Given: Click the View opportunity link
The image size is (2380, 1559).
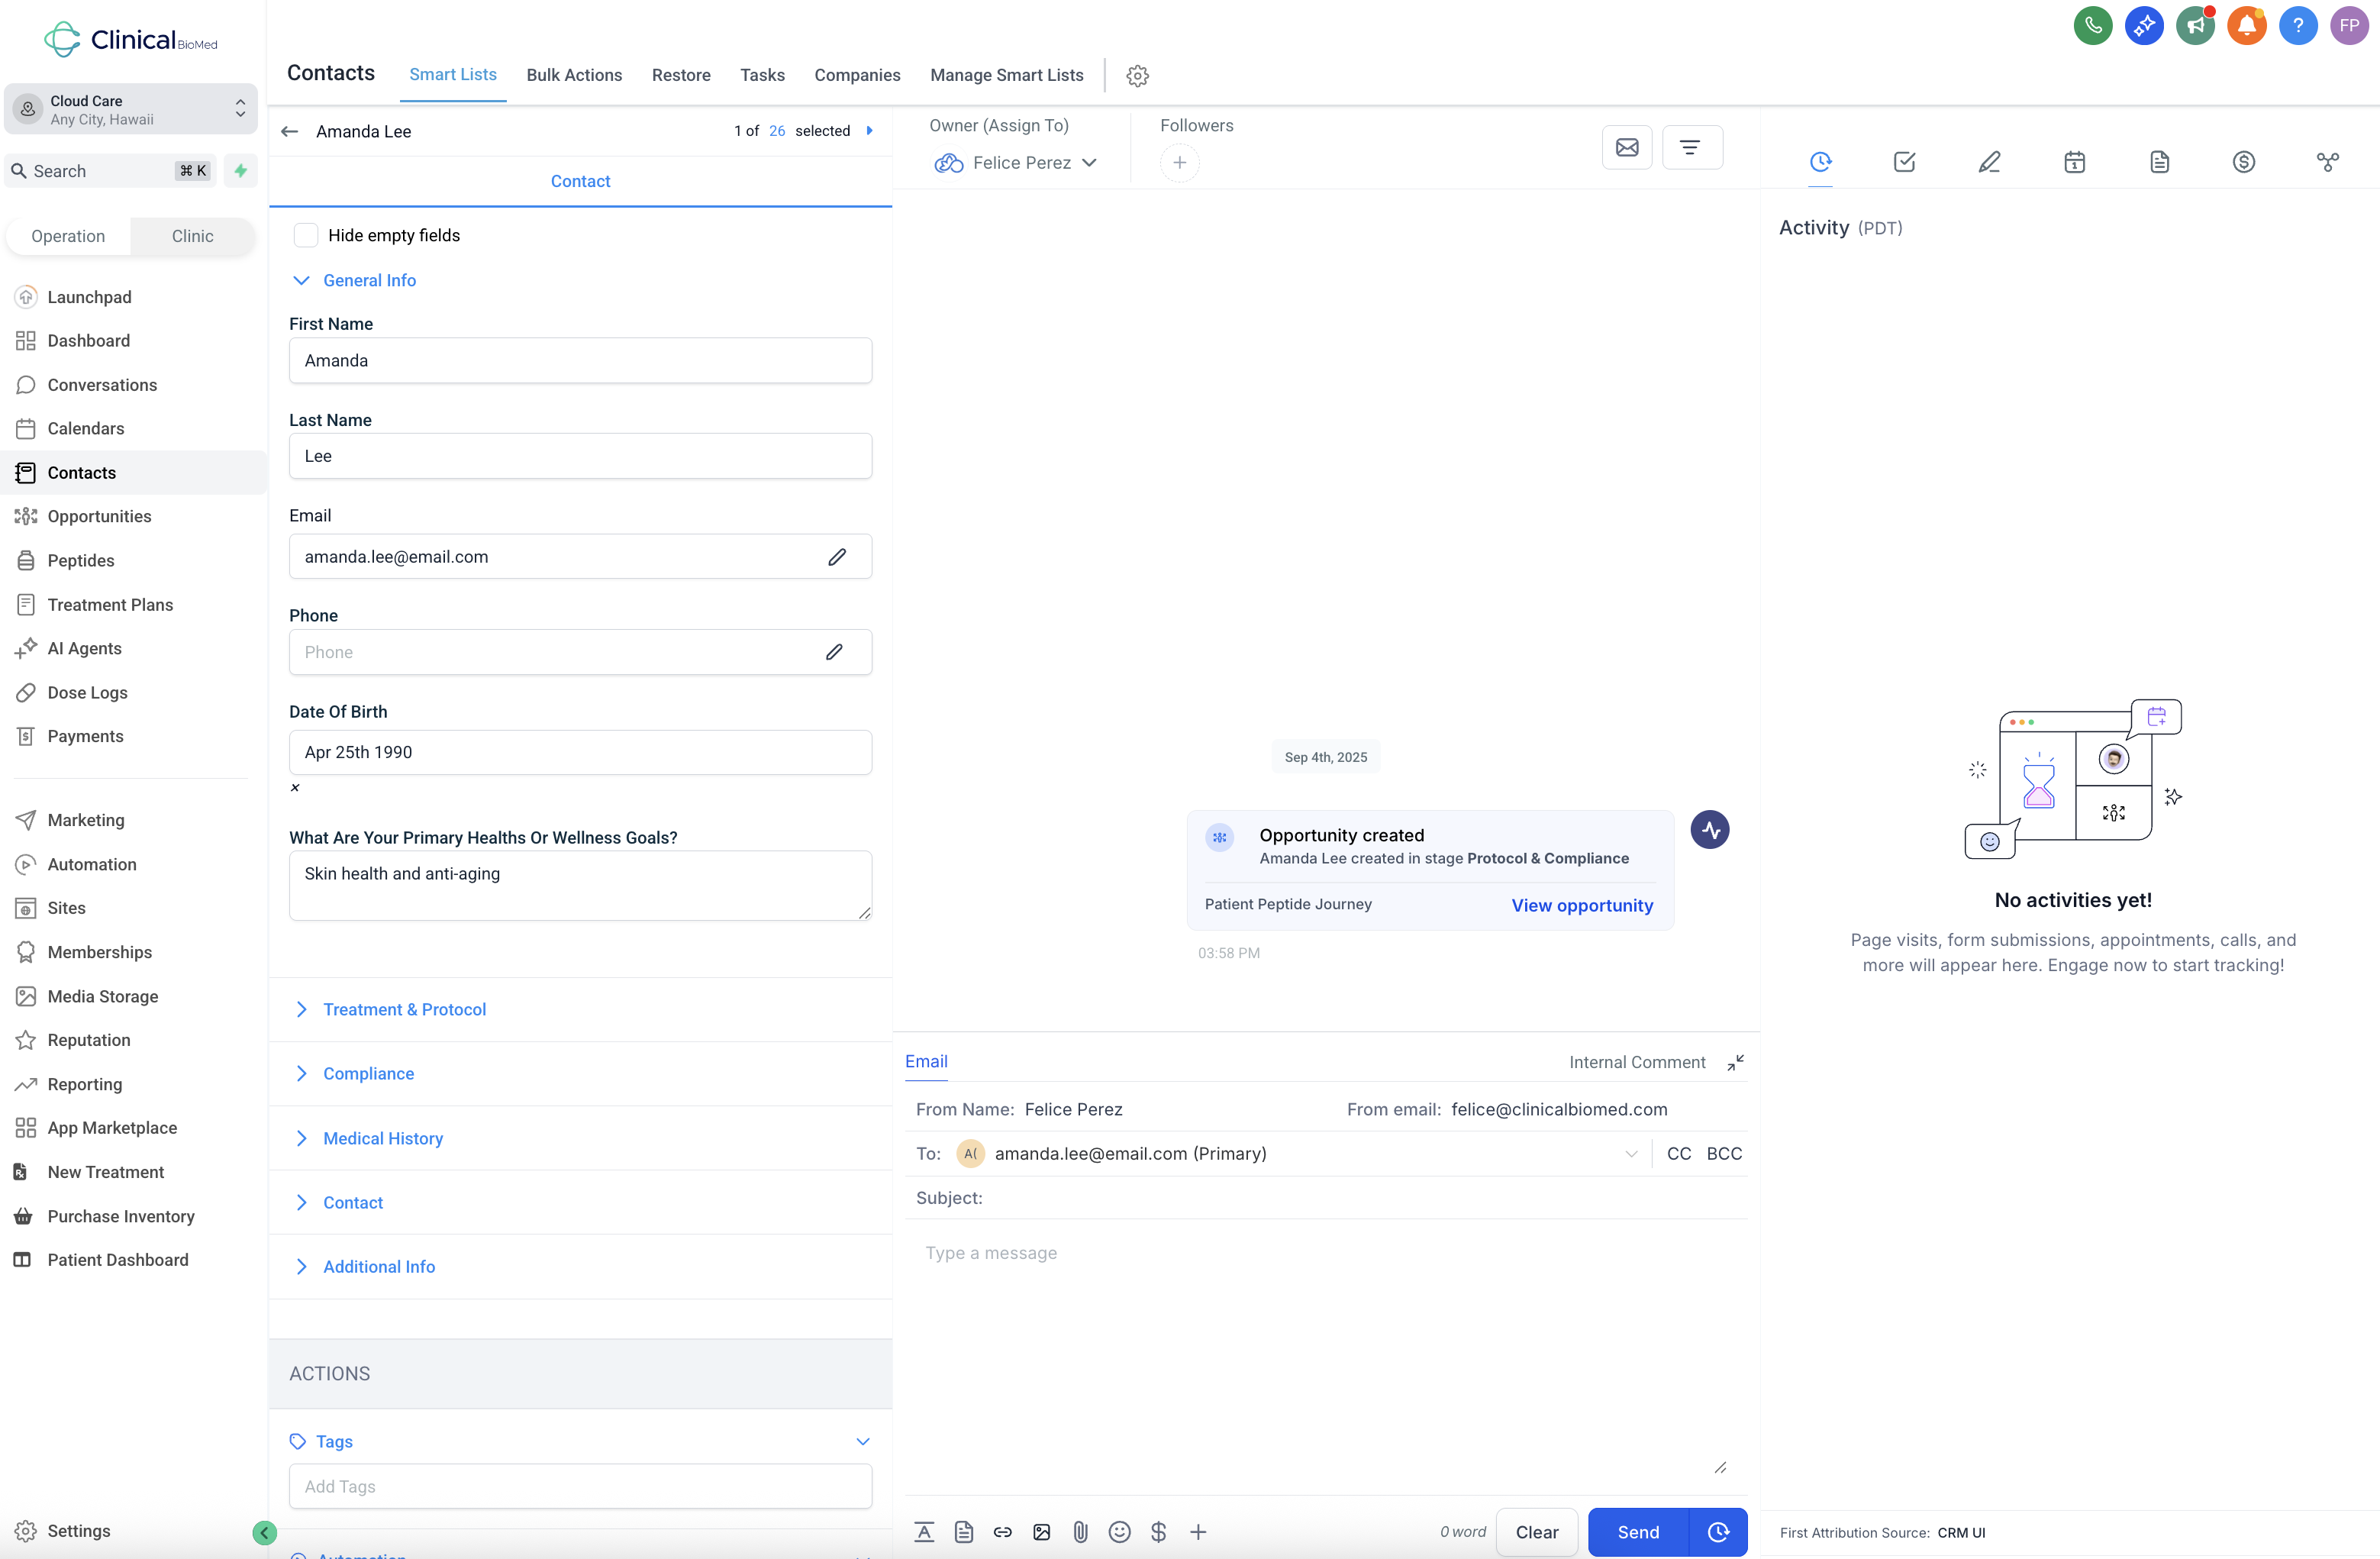Looking at the screenshot, I should (1581, 905).
